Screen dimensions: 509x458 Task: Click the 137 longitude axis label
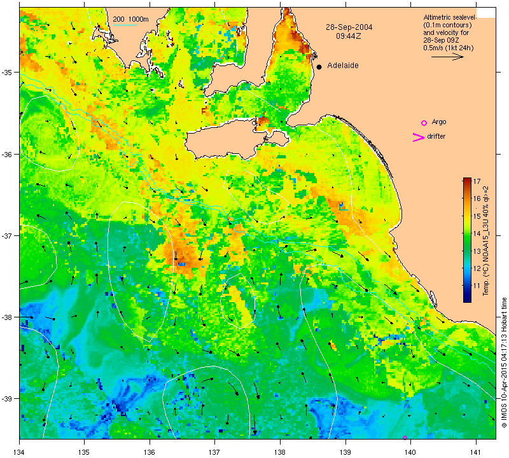click(x=215, y=452)
